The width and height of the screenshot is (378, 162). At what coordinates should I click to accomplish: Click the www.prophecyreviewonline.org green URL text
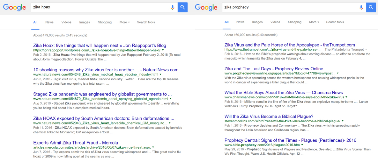click(280, 73)
